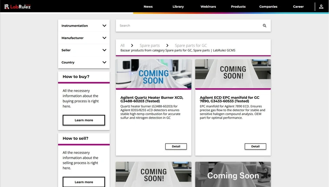Viewport: 329px width, 187px height.
Task: Open the user account icon
Action: [321, 6]
